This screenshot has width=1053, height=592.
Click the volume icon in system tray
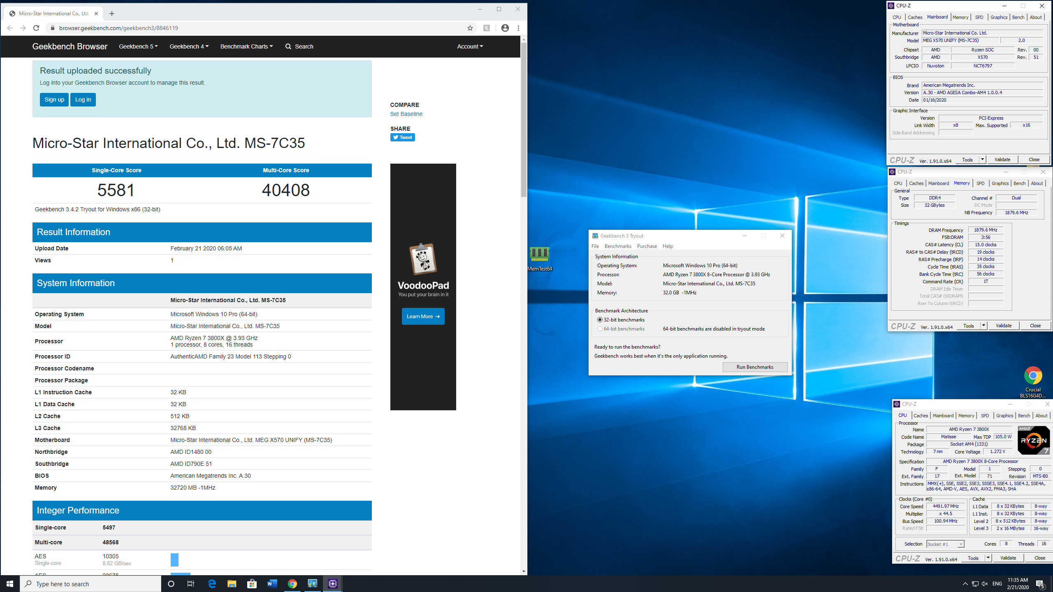point(985,584)
